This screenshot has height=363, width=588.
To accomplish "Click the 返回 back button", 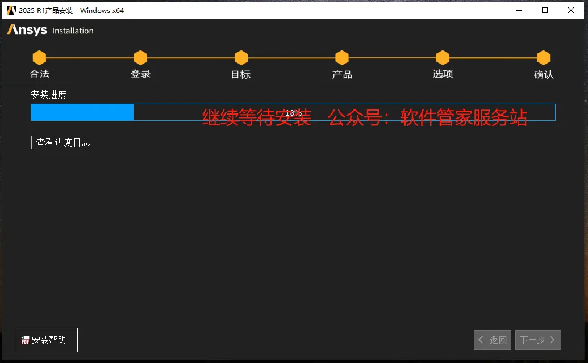I will [493, 340].
